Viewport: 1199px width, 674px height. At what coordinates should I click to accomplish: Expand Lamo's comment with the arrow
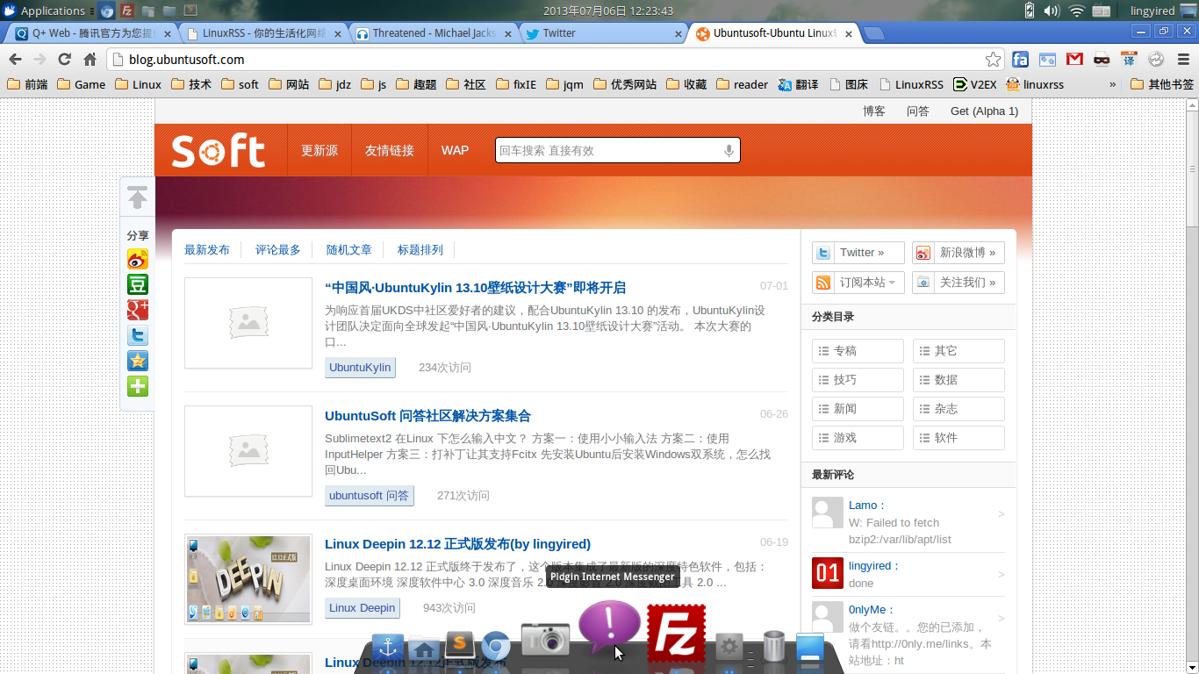(1002, 514)
